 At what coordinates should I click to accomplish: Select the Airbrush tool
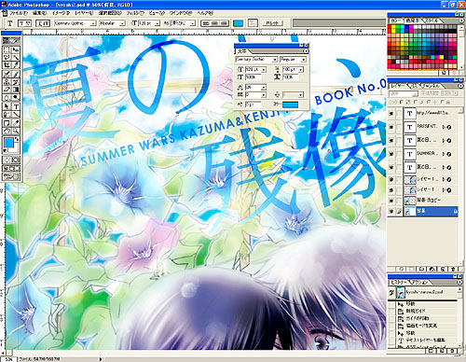7,74
